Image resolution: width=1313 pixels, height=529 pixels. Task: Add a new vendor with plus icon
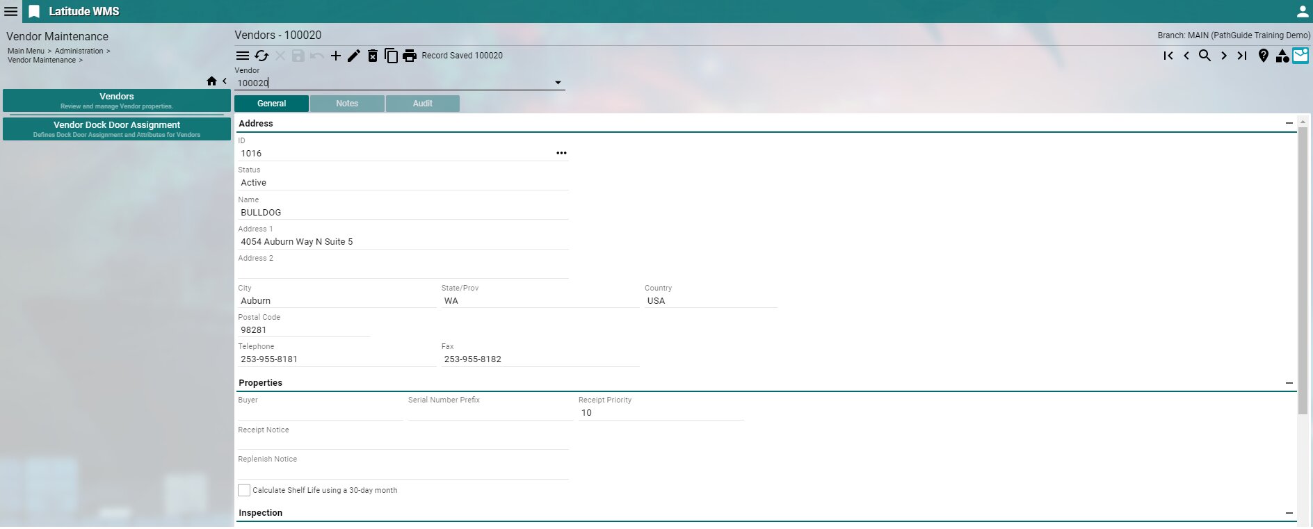pos(335,56)
